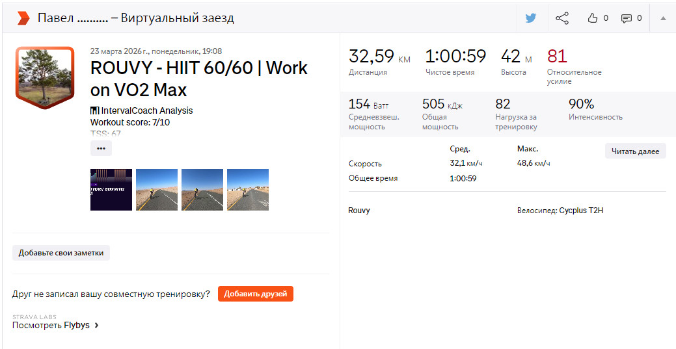Click the activity title 'ROUVY - HIIT 60/60'

pos(198,79)
